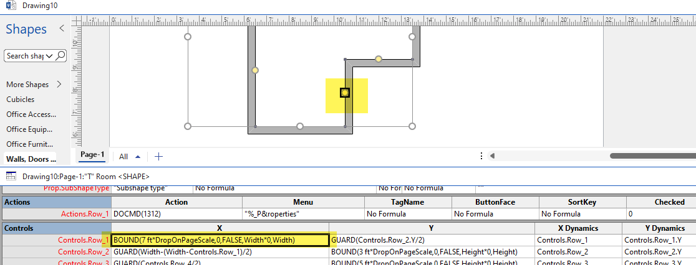The image size is (696, 265).
Task: Click the bottom middle selection handle
Action: (299, 126)
